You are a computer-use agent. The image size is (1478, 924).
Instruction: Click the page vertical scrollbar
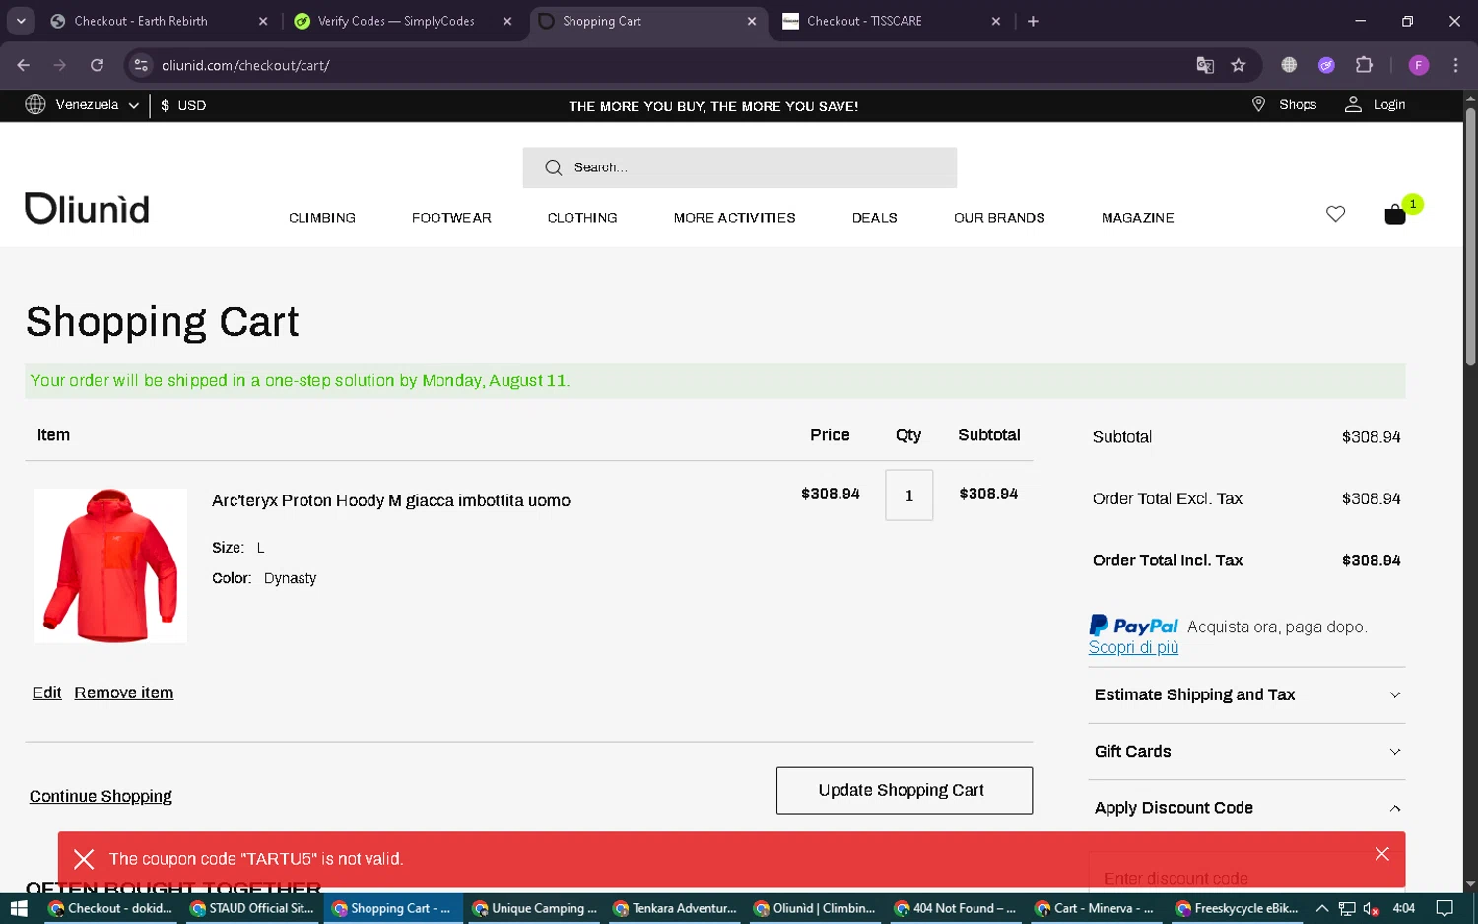[x=1470, y=236]
